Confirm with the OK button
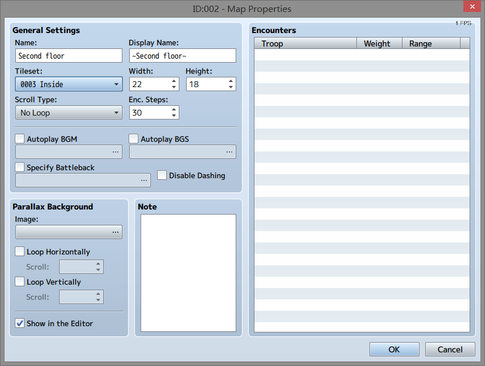The height and width of the screenshot is (366, 485). click(394, 349)
